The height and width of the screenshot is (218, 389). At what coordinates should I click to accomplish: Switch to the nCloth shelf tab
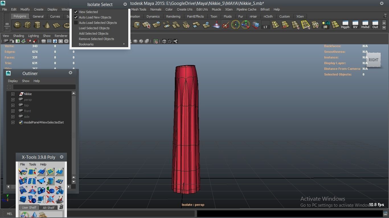(268, 16)
